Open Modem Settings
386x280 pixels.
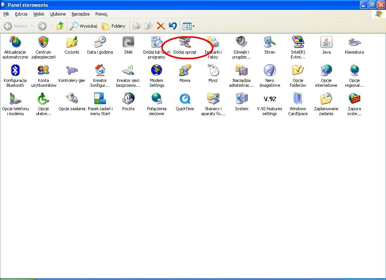[x=156, y=76]
